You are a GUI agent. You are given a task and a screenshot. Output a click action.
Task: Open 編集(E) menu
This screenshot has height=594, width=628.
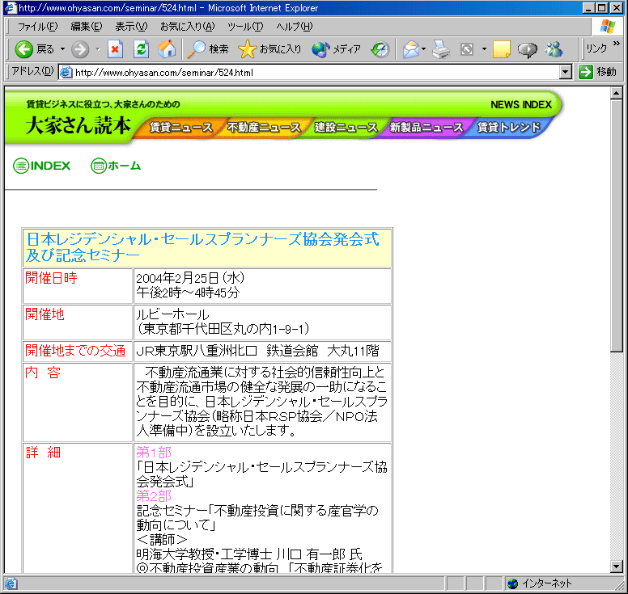(87, 27)
